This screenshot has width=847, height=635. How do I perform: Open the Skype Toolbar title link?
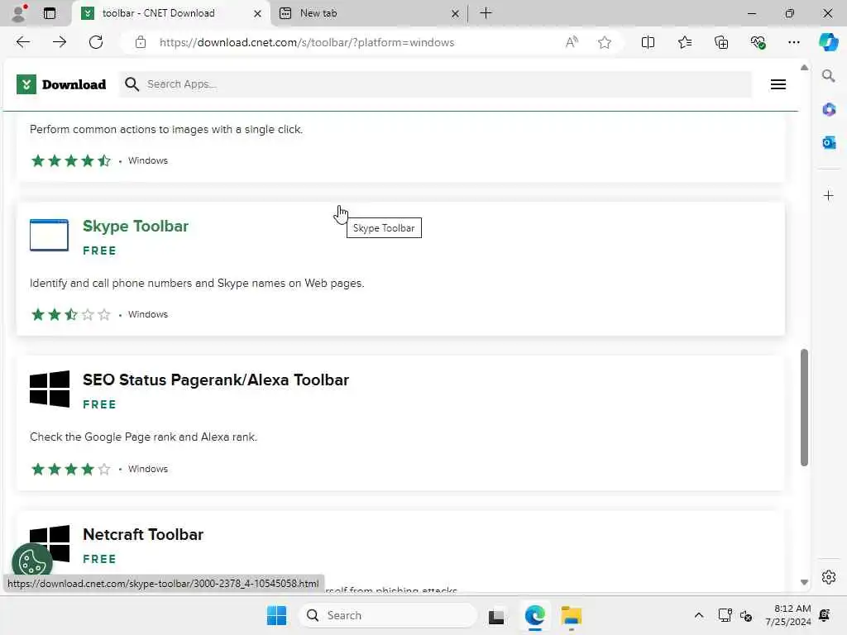[135, 227]
